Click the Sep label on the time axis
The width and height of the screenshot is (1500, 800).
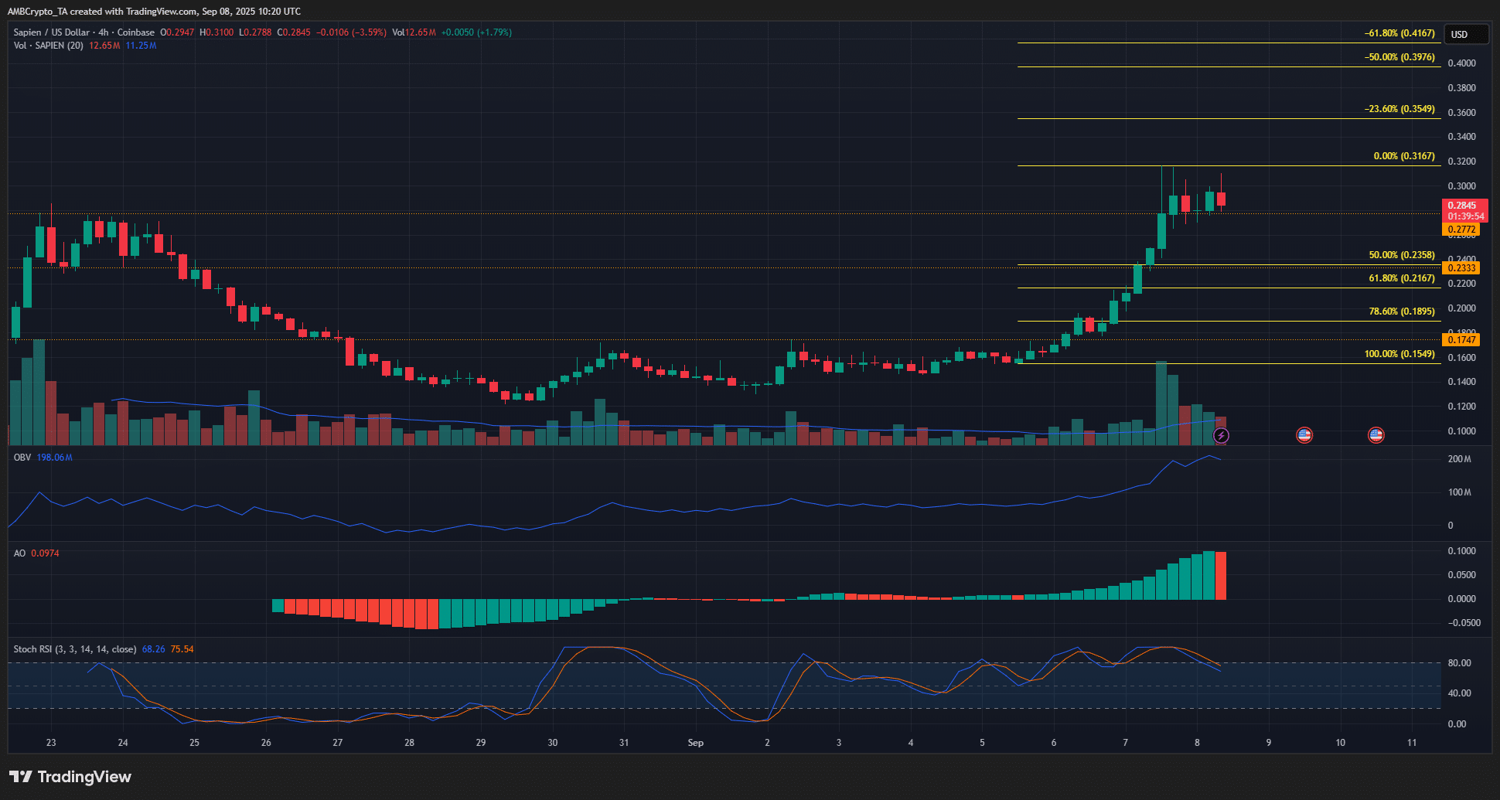[695, 742]
